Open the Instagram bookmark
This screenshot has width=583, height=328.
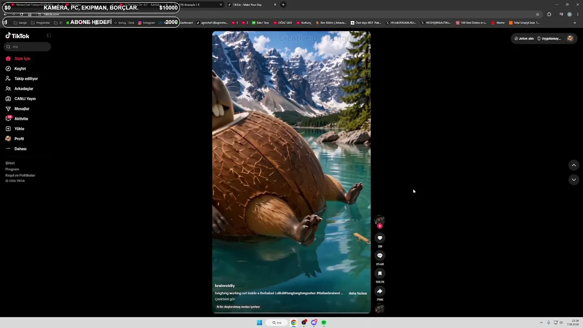coord(146,23)
